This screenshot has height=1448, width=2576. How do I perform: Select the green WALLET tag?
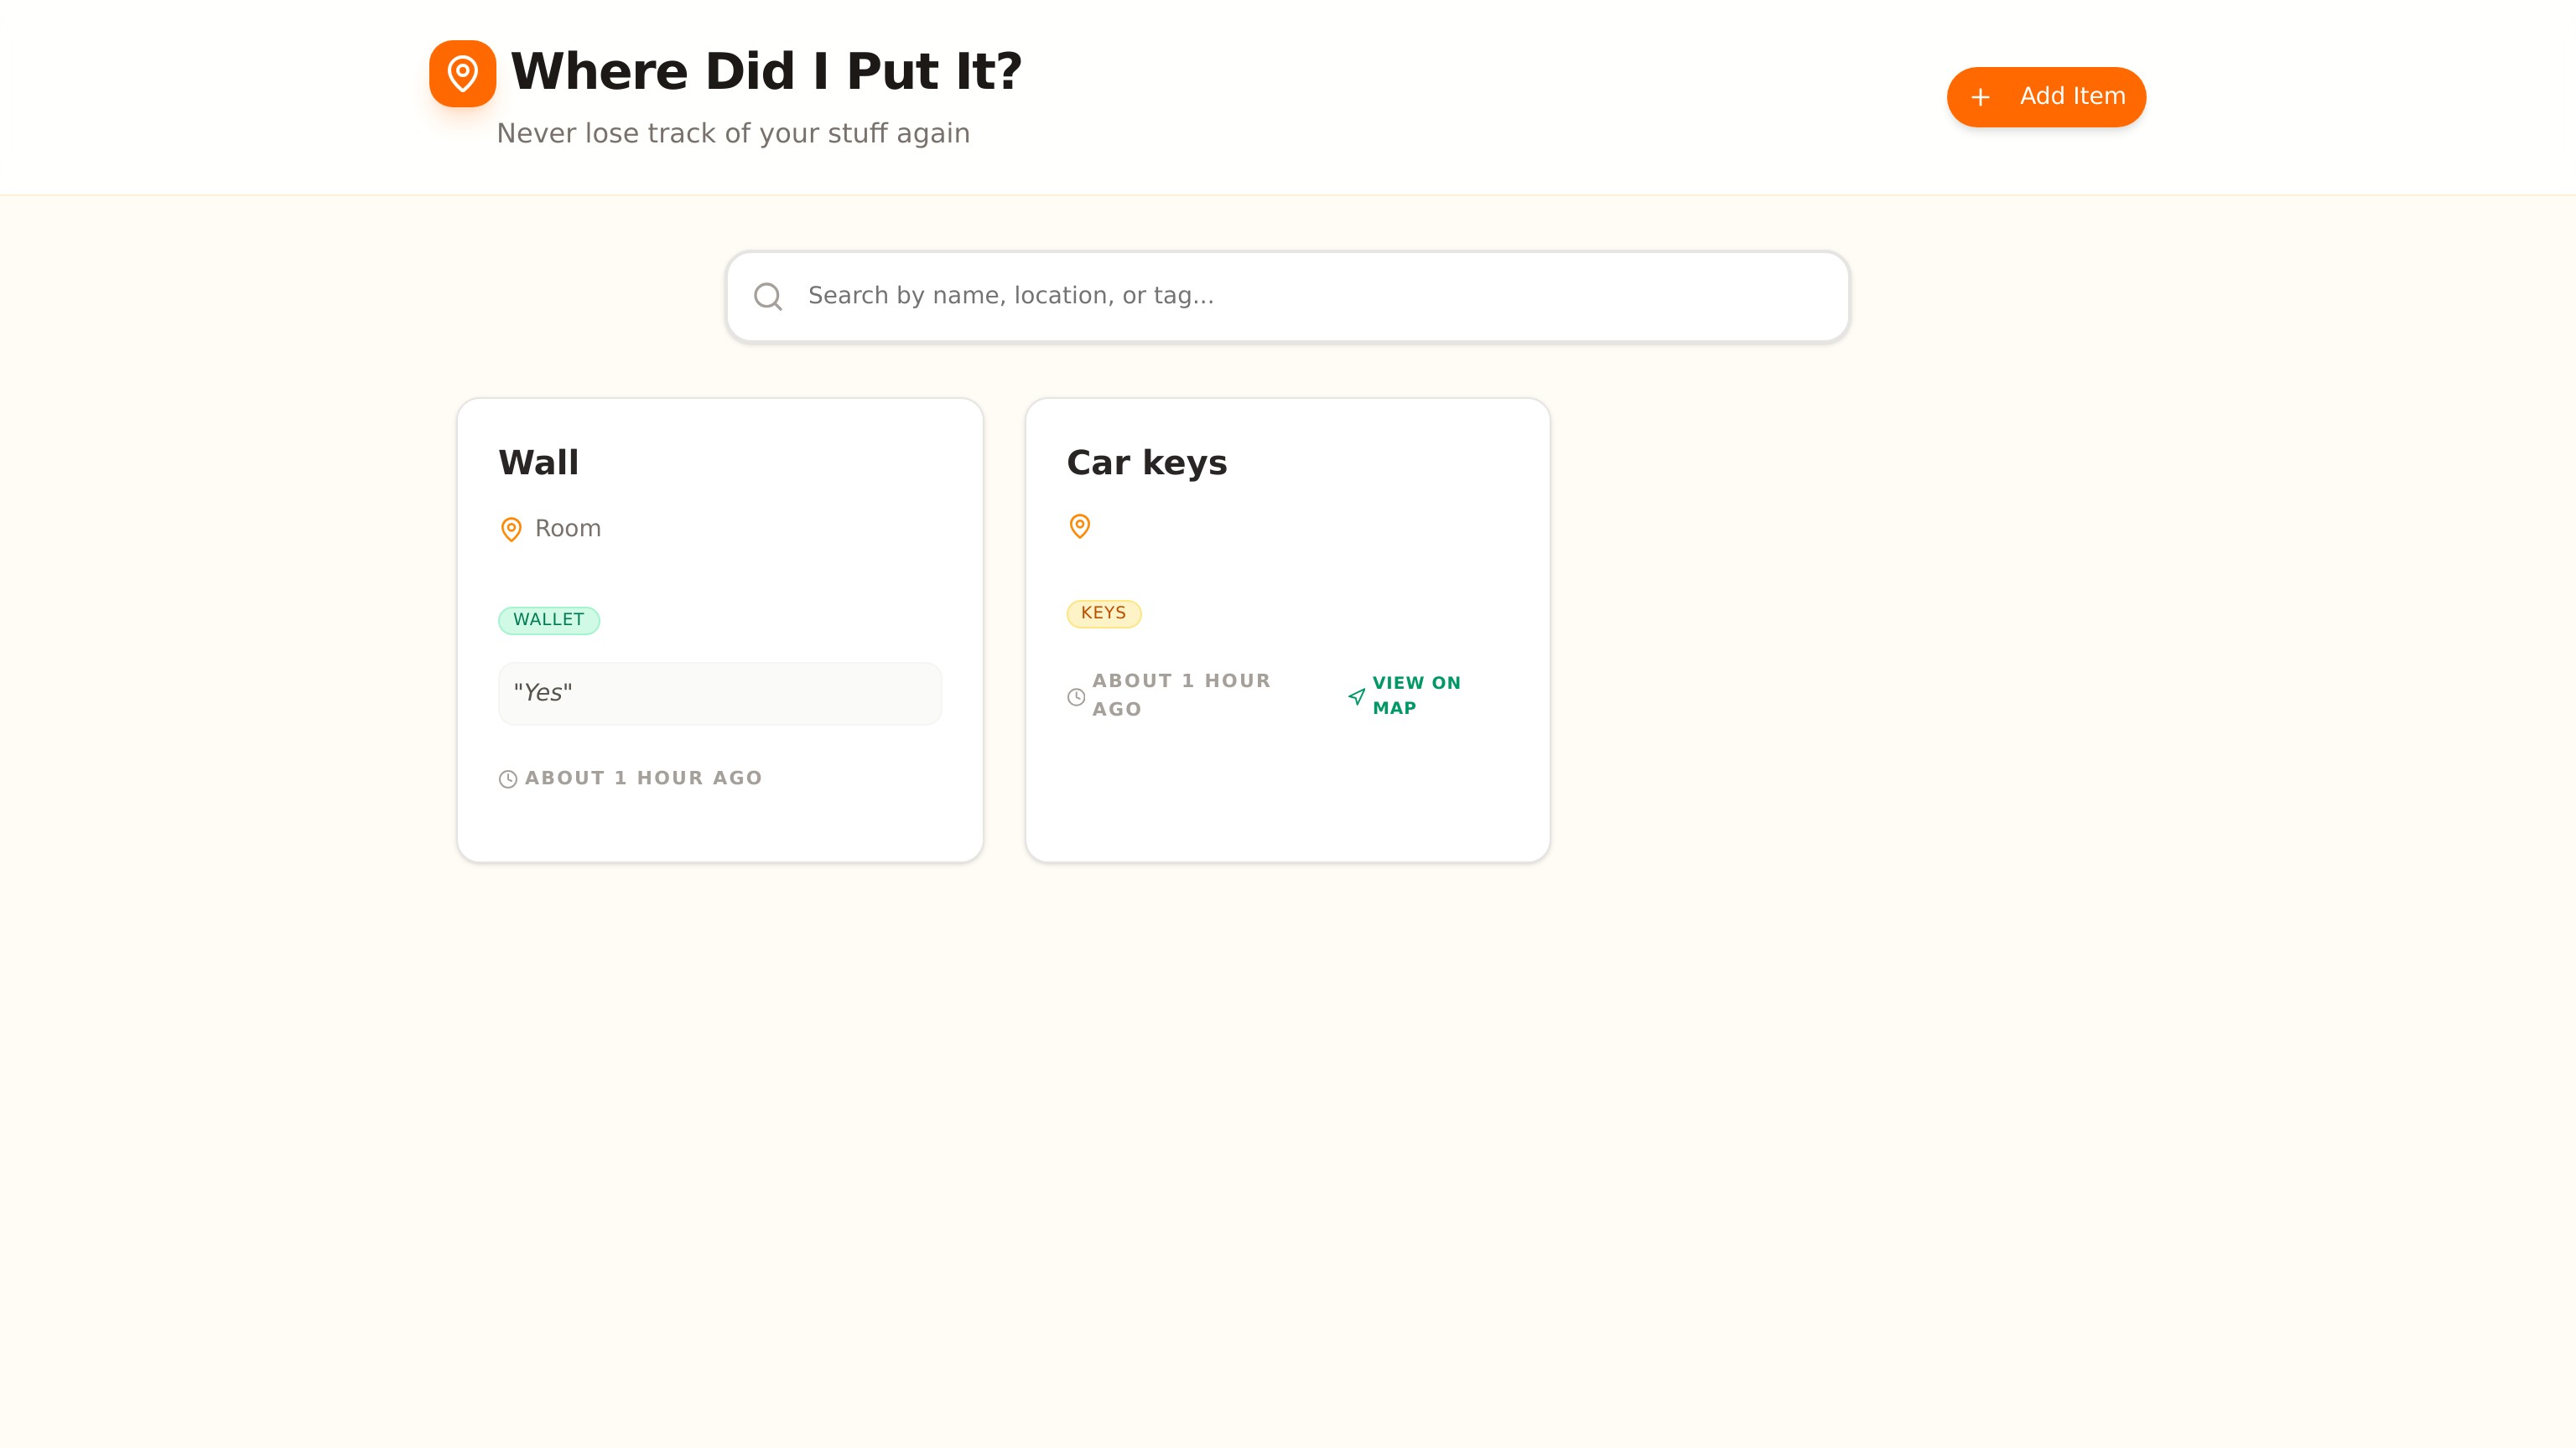pyautogui.click(x=548, y=619)
